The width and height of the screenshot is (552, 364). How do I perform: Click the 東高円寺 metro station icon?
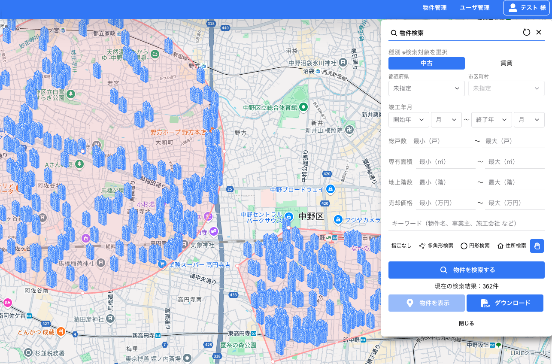pyautogui.click(x=254, y=333)
